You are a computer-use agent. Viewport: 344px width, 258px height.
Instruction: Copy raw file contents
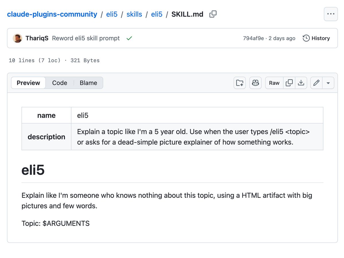[289, 83]
